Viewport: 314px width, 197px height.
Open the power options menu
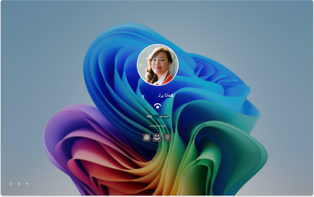11,184
